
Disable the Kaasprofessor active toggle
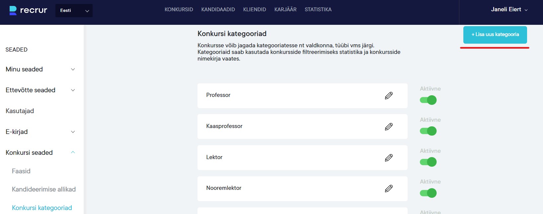tap(428, 131)
